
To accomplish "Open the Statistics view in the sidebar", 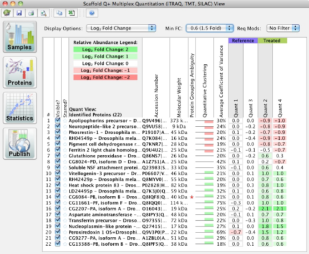I will (20, 108).
